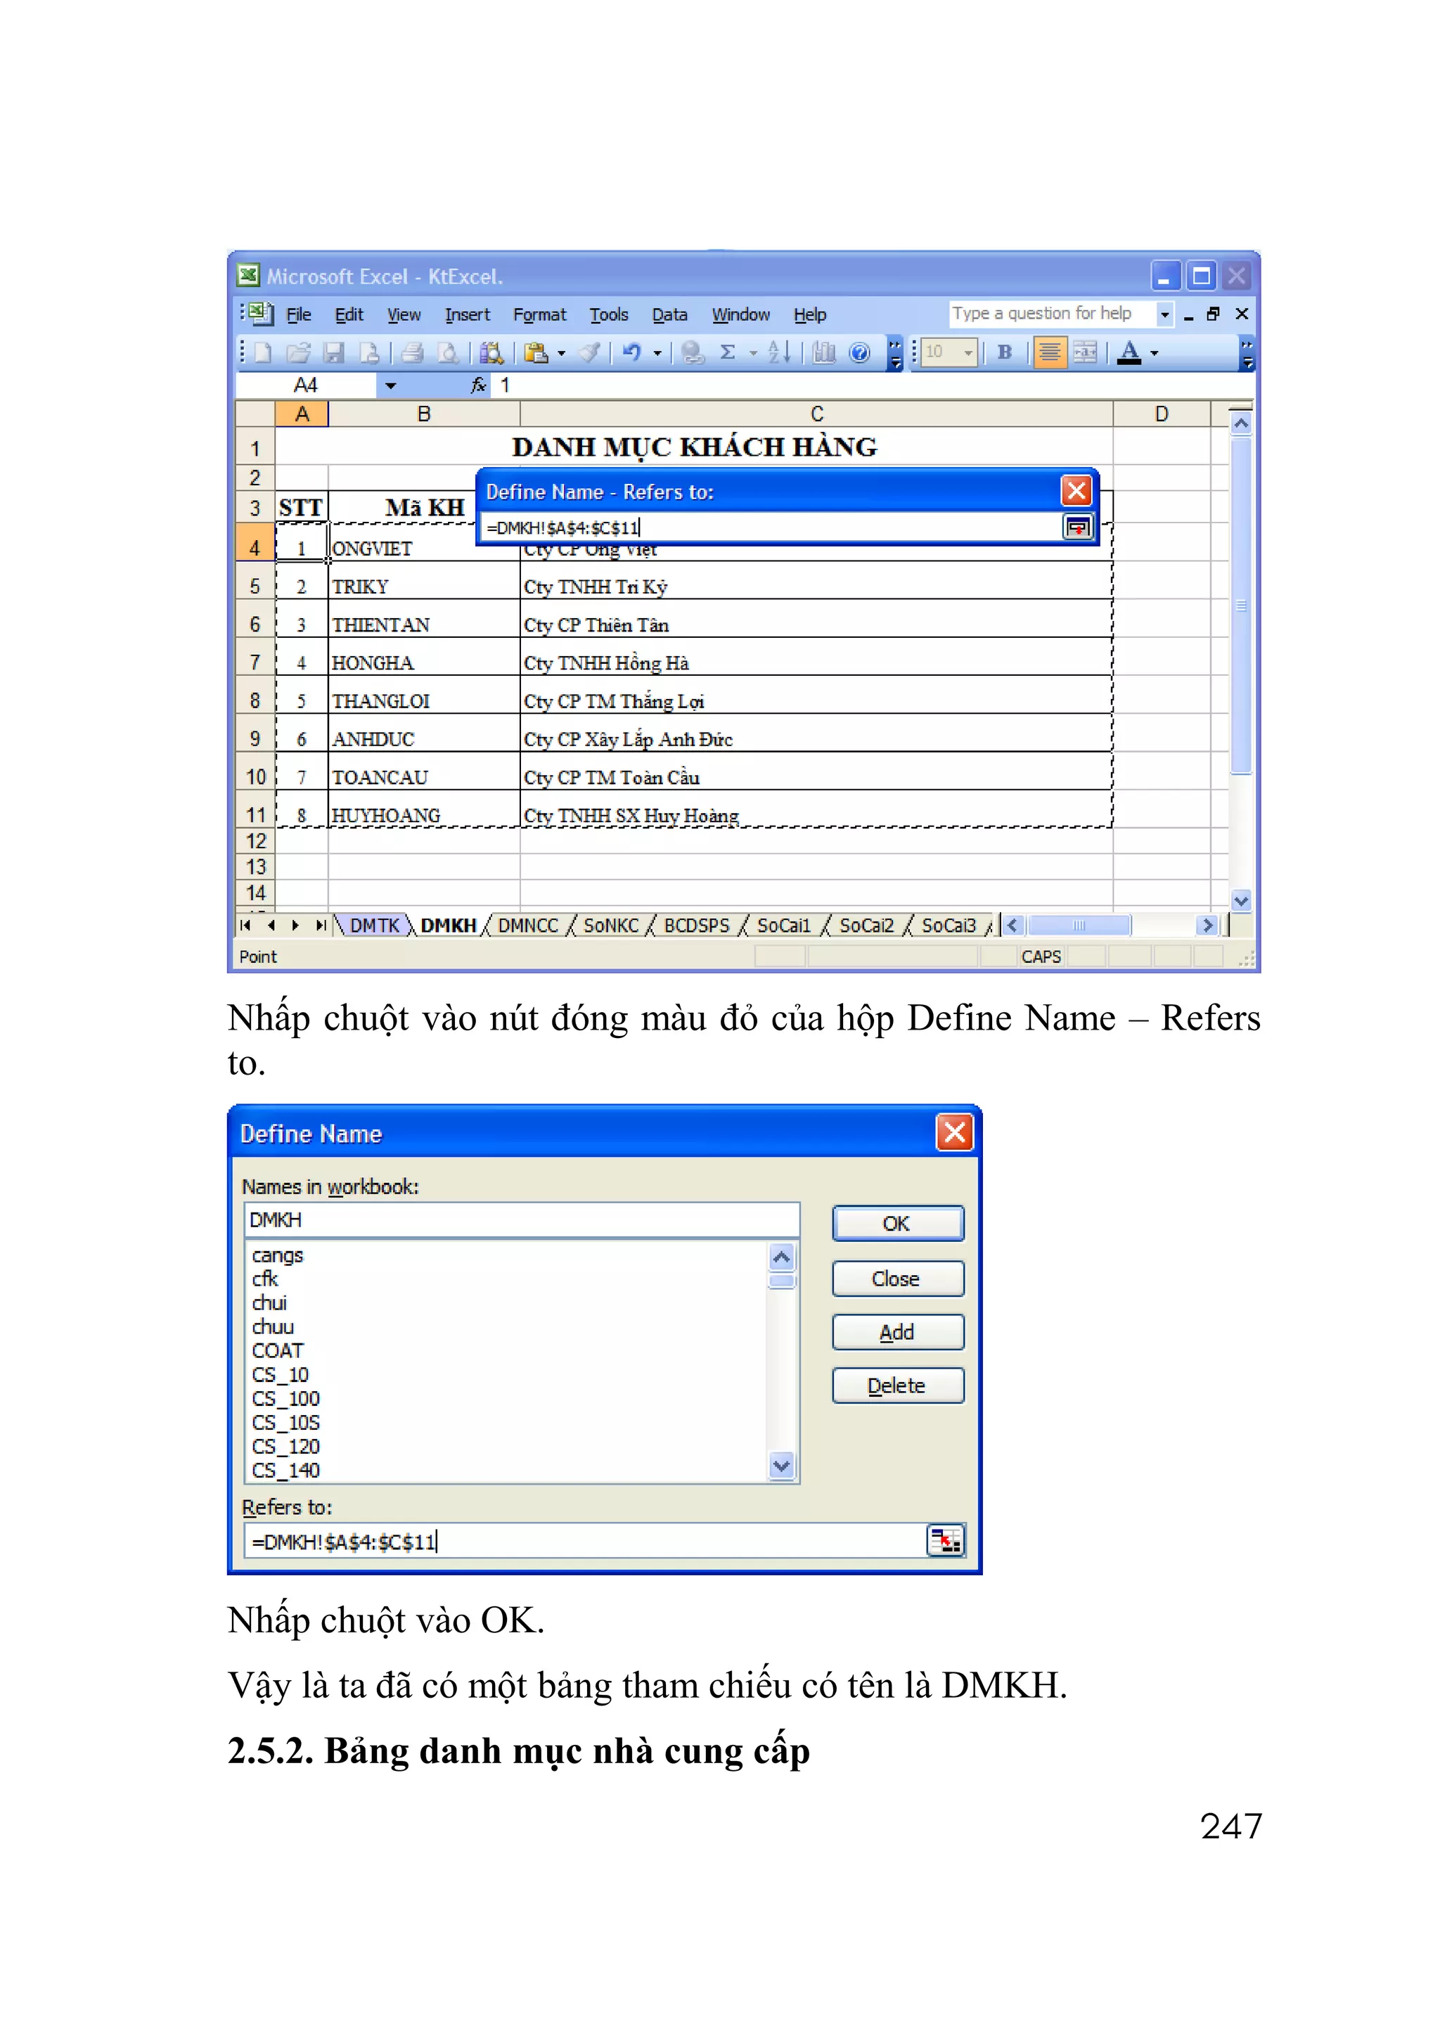Toggle Bold formatting button

coord(1005,353)
